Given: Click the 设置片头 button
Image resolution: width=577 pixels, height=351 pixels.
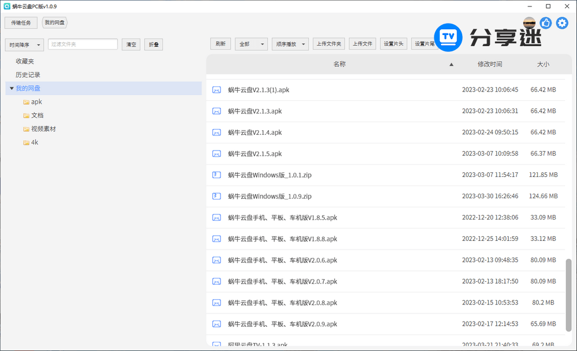Looking at the screenshot, I should tap(393, 43).
